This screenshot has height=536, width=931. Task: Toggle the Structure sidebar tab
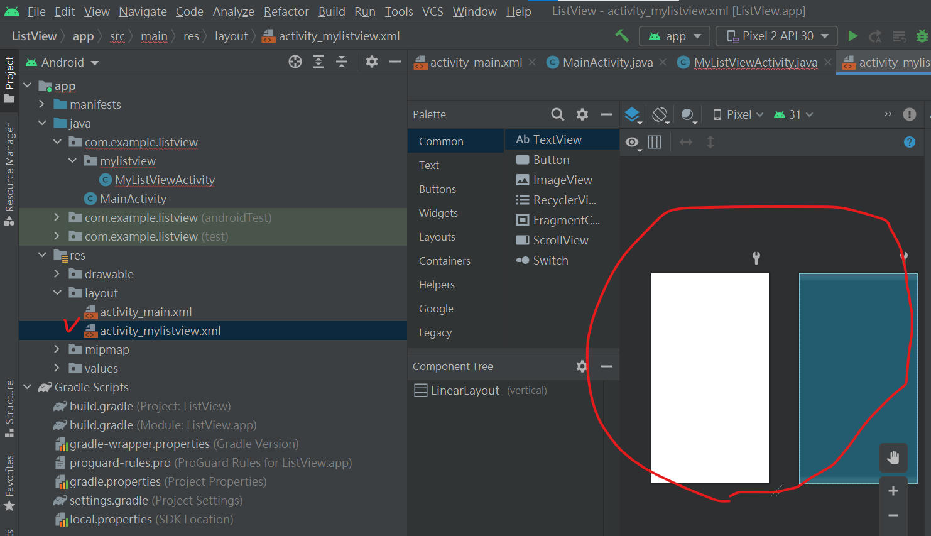9,408
